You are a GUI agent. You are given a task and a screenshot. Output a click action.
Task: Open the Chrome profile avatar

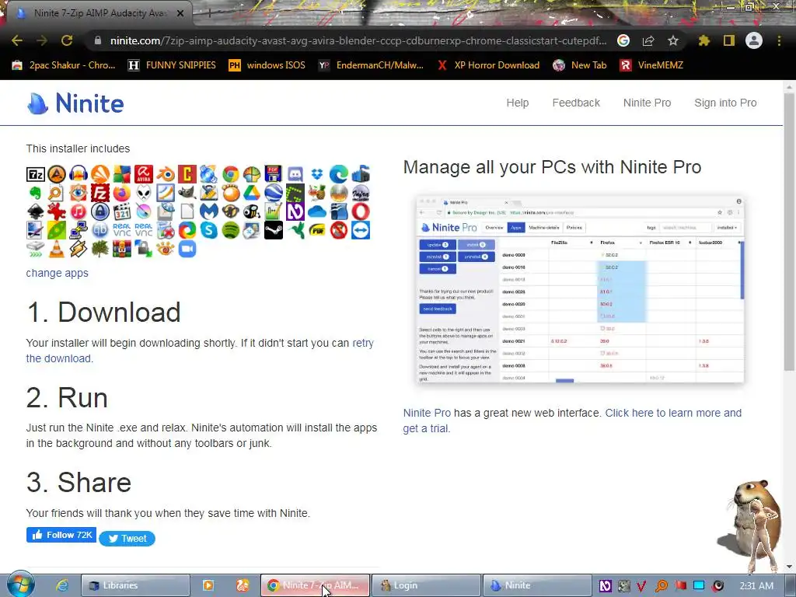[754, 40]
